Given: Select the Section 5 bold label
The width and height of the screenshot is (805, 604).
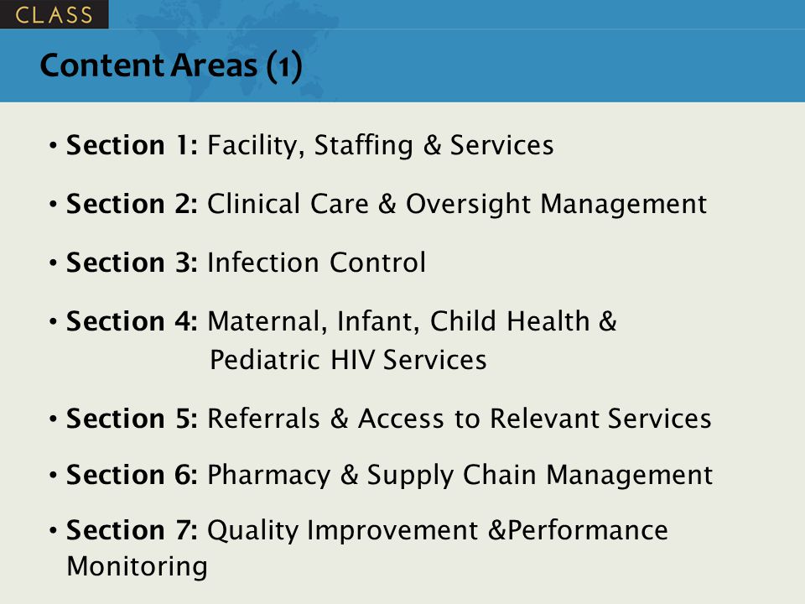Looking at the screenshot, I should point(132,418).
